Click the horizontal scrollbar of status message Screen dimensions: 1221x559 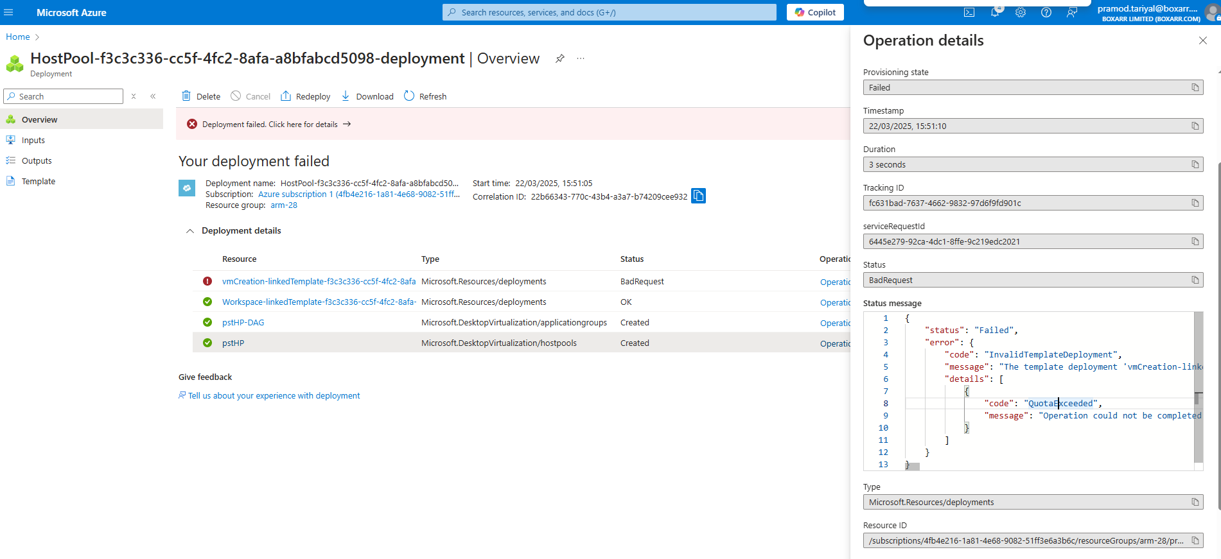913,467
